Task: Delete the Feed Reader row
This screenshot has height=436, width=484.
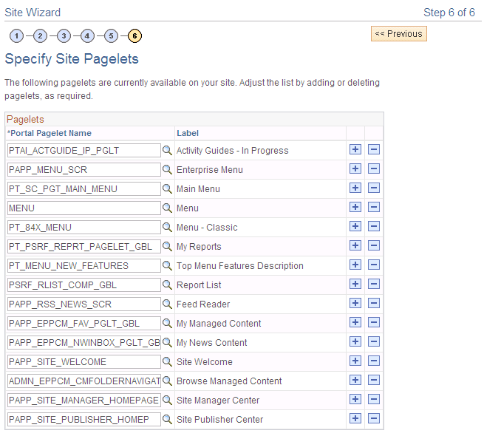Action: 374,303
